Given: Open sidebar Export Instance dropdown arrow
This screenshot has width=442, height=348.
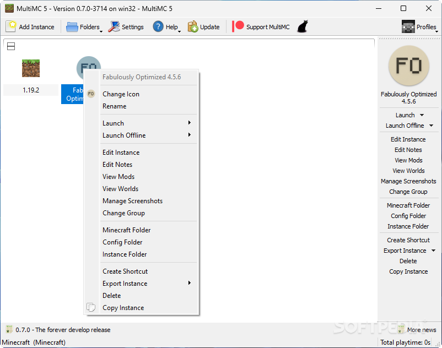Looking at the screenshot, I should (x=434, y=251).
